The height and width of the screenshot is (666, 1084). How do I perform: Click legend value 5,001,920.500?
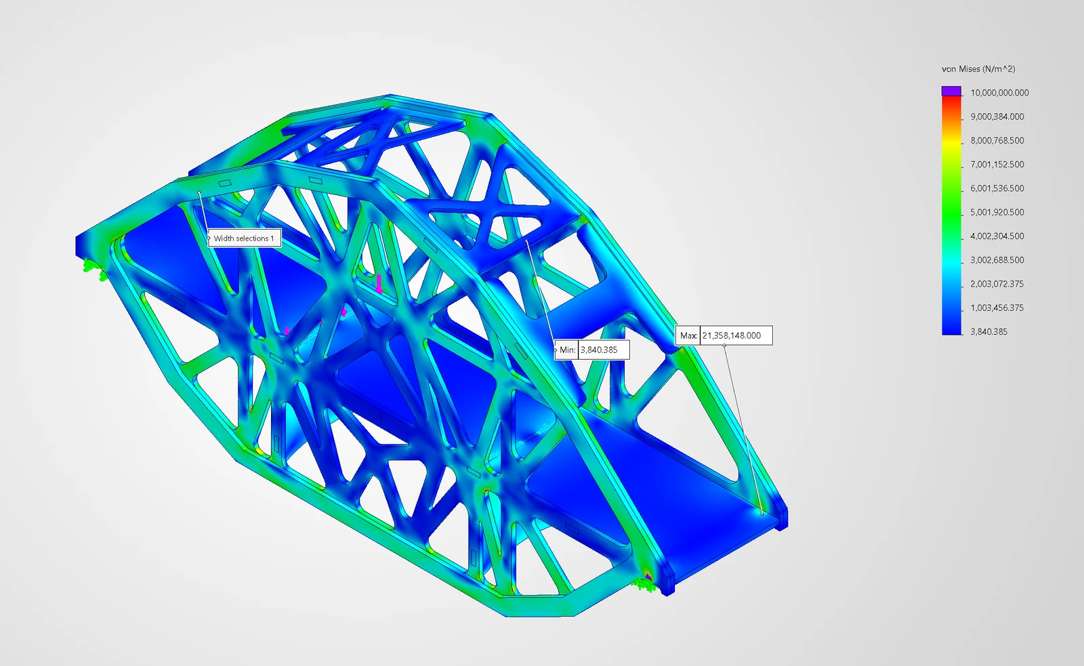[x=997, y=212]
